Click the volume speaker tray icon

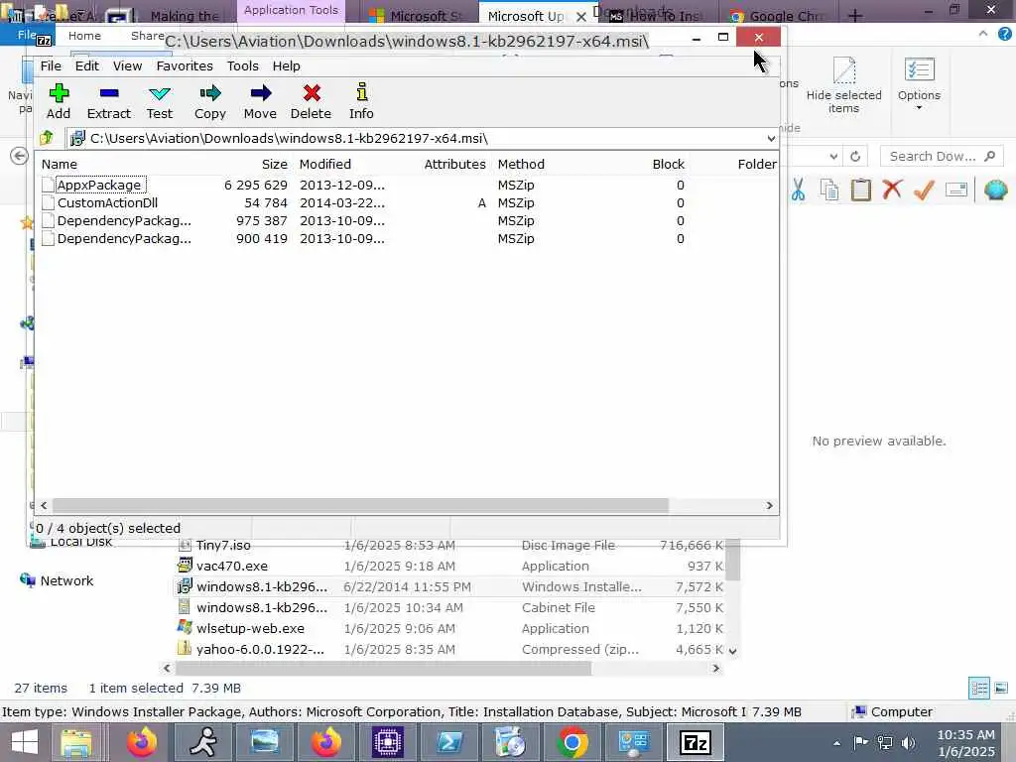pyautogui.click(x=909, y=742)
